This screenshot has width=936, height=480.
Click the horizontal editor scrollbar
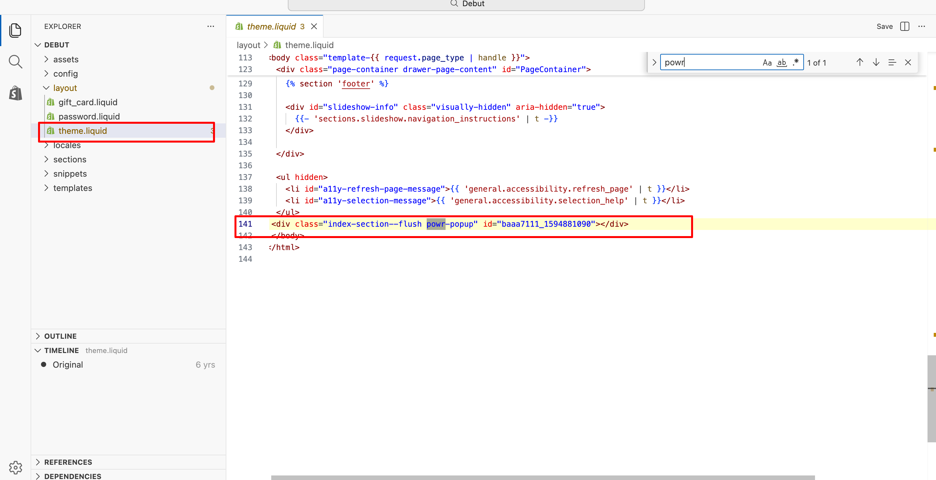pos(543,477)
